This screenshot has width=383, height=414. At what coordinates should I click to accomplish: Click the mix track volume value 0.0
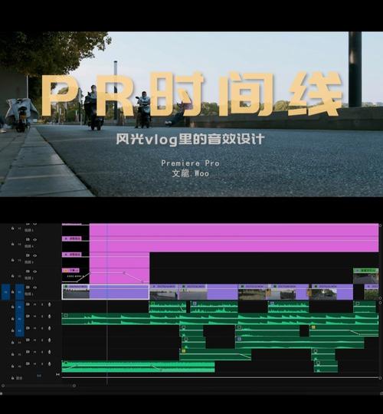(39, 376)
